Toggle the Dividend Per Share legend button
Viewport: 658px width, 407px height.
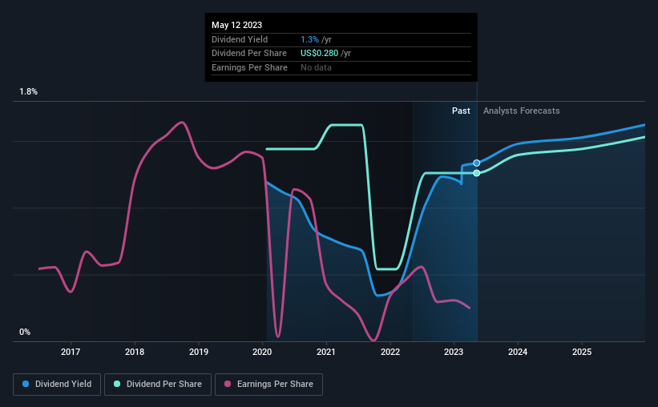coord(158,384)
